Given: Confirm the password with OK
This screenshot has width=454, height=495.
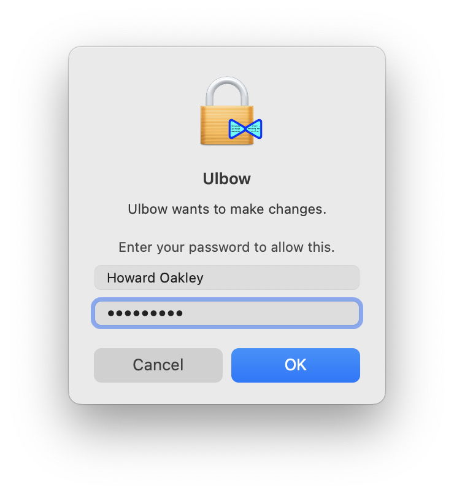Looking at the screenshot, I should [296, 365].
